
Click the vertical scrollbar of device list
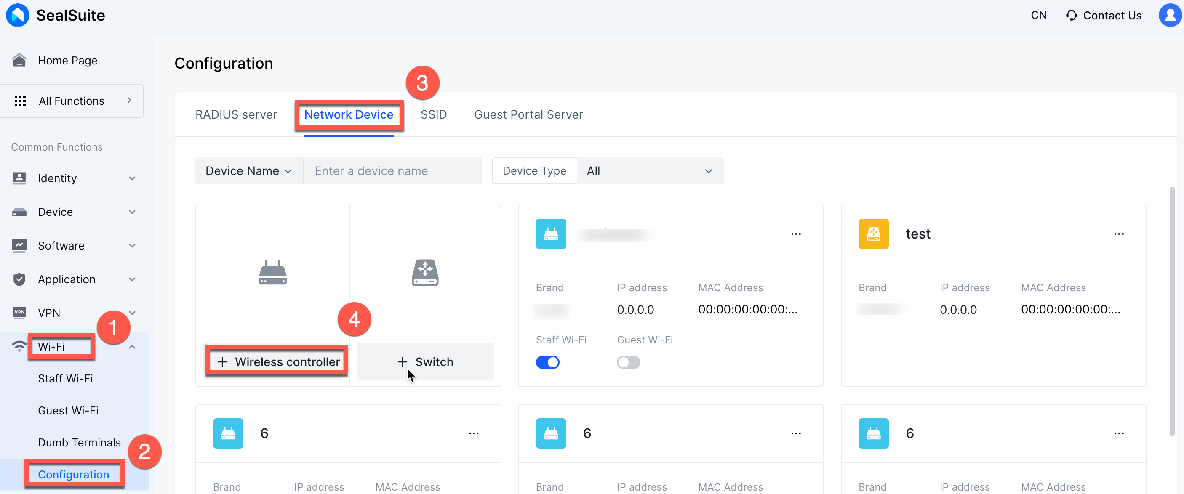click(x=1172, y=311)
